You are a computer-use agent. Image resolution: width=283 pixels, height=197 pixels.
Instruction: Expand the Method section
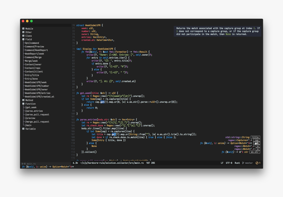click(23, 100)
